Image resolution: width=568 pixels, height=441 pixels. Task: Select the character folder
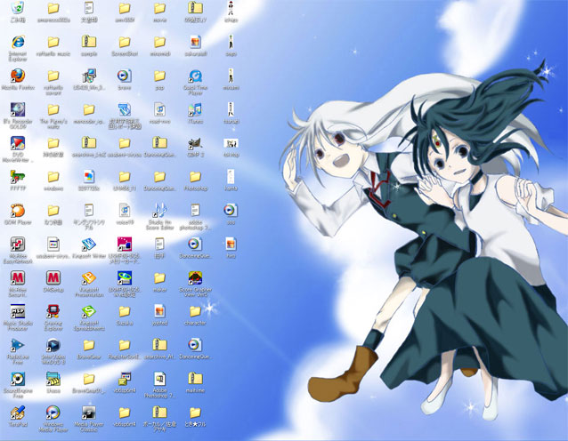pos(195,311)
